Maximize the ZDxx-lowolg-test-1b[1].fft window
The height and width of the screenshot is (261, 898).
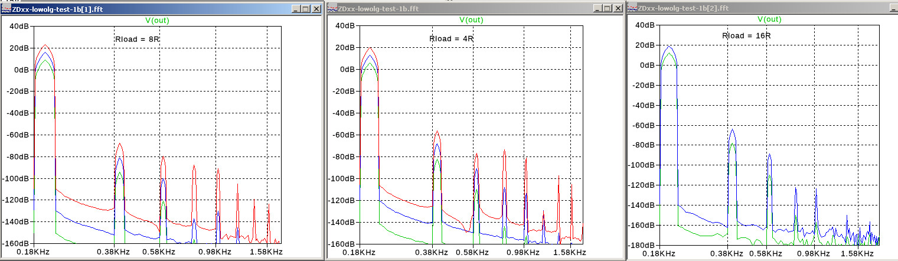(x=305, y=9)
